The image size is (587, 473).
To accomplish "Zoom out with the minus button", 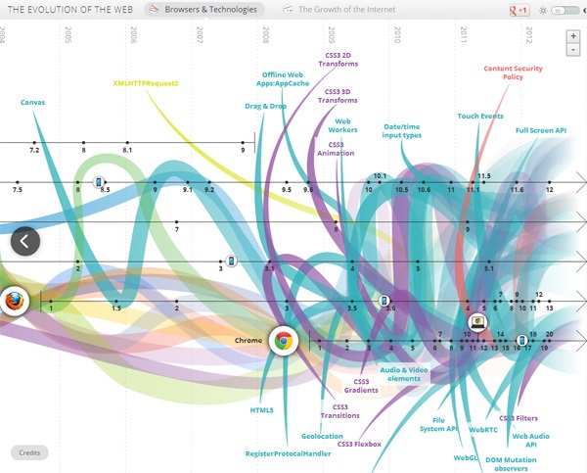I will click(573, 50).
